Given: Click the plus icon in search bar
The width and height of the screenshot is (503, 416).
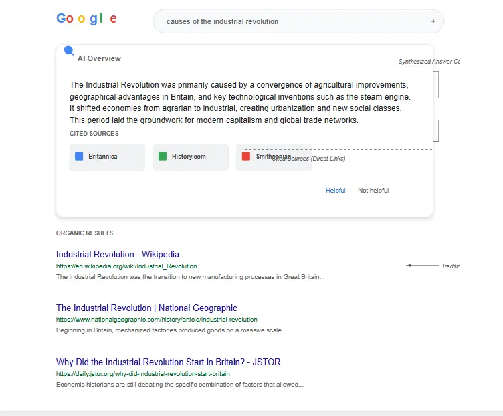Looking at the screenshot, I should [433, 21].
